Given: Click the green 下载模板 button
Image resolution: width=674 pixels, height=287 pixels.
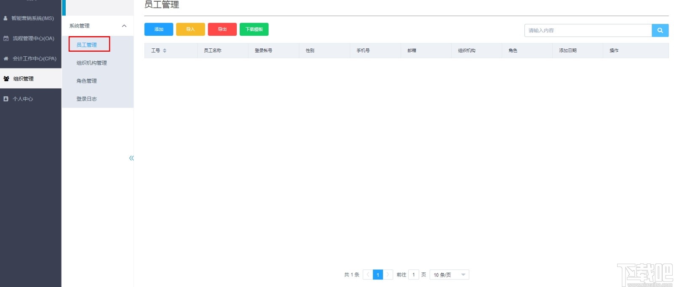Looking at the screenshot, I should click(254, 29).
